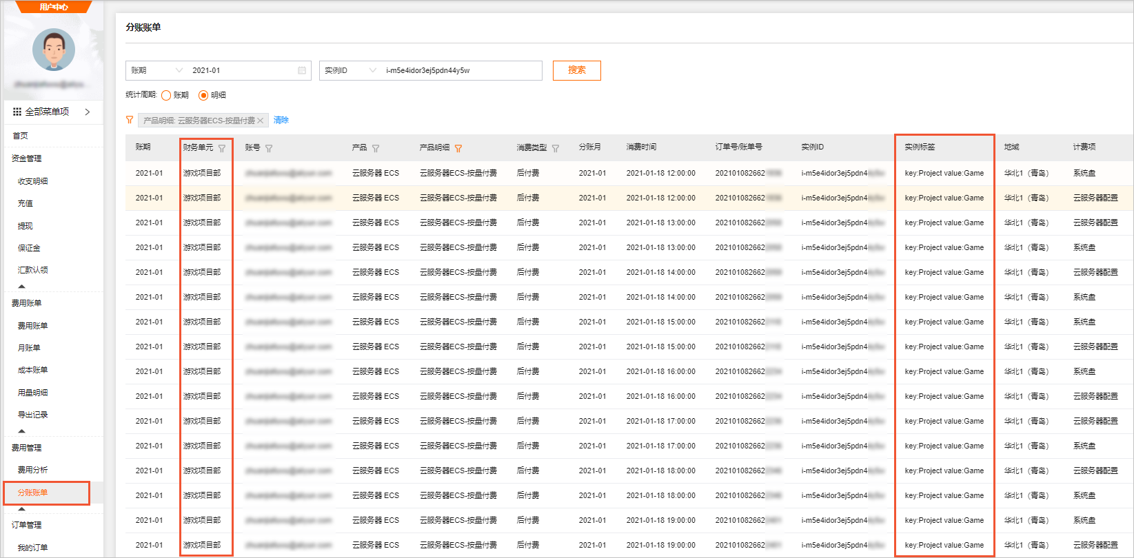Select the 明细 statistic period radio
1134x558 pixels.
click(x=203, y=95)
